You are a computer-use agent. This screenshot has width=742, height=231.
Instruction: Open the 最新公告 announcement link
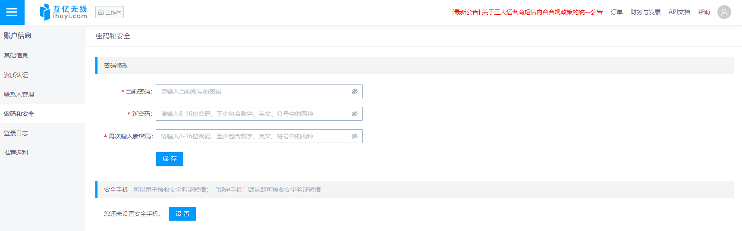(x=527, y=12)
